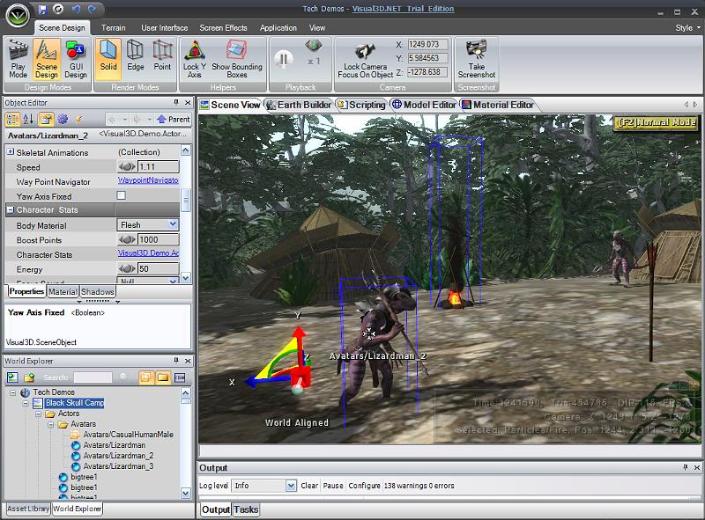Open the application orb menu button
The height and width of the screenshot is (520, 705).
(x=17, y=15)
